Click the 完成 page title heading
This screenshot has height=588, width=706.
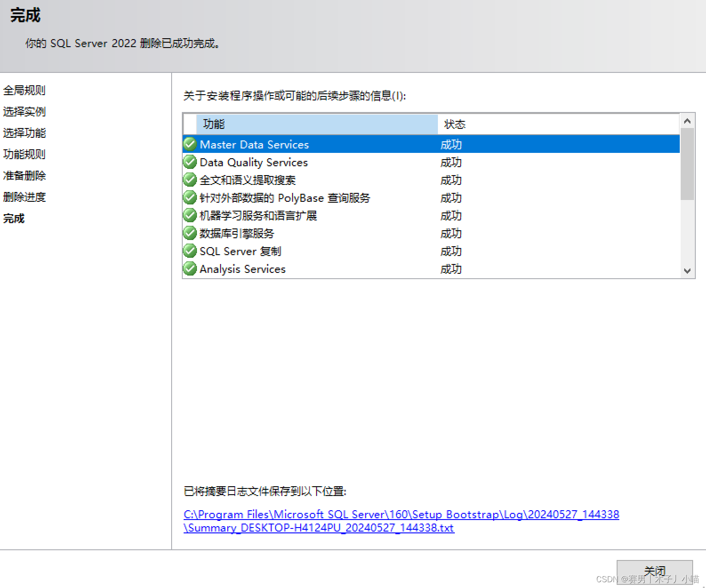pyautogui.click(x=25, y=15)
